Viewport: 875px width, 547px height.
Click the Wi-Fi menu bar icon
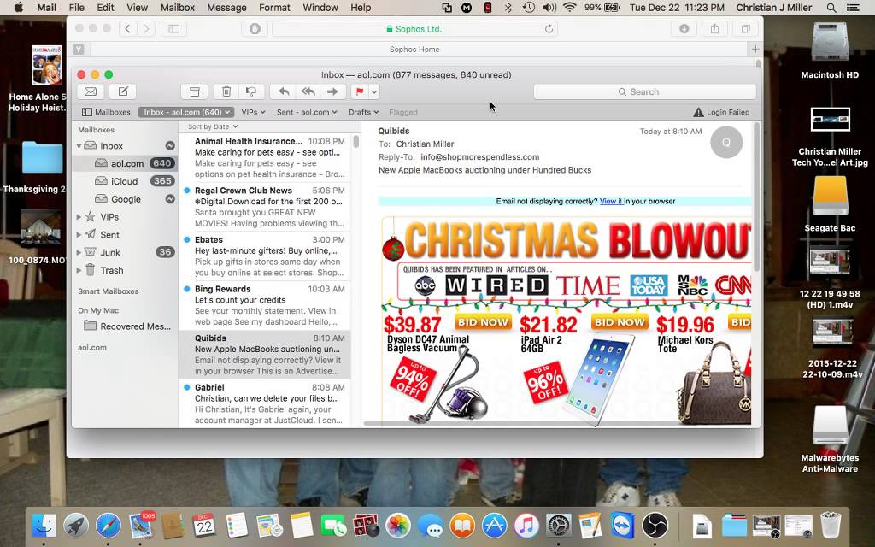[570, 7]
